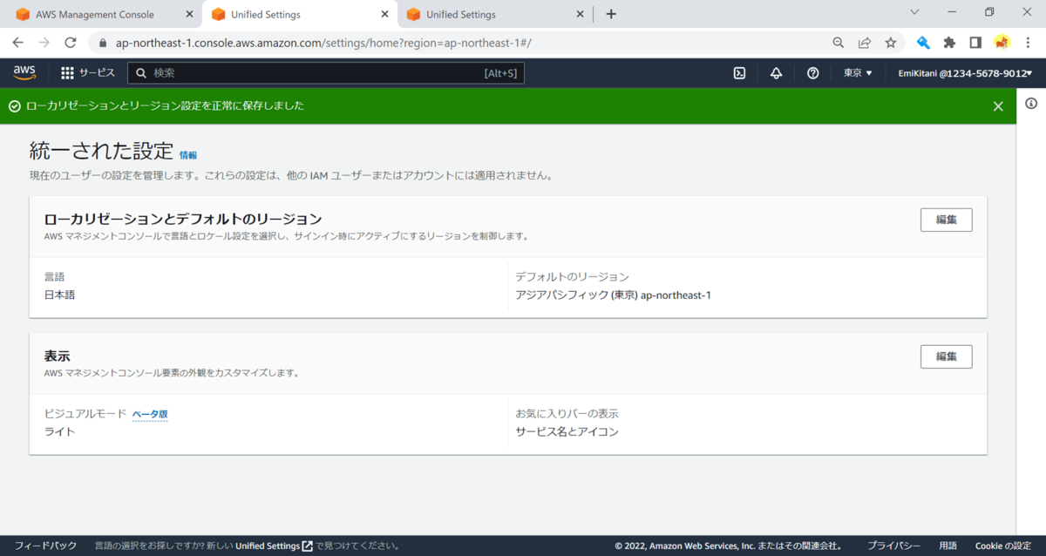Click the AWS logo home icon
Viewport: 1046px width, 556px height.
click(x=24, y=73)
